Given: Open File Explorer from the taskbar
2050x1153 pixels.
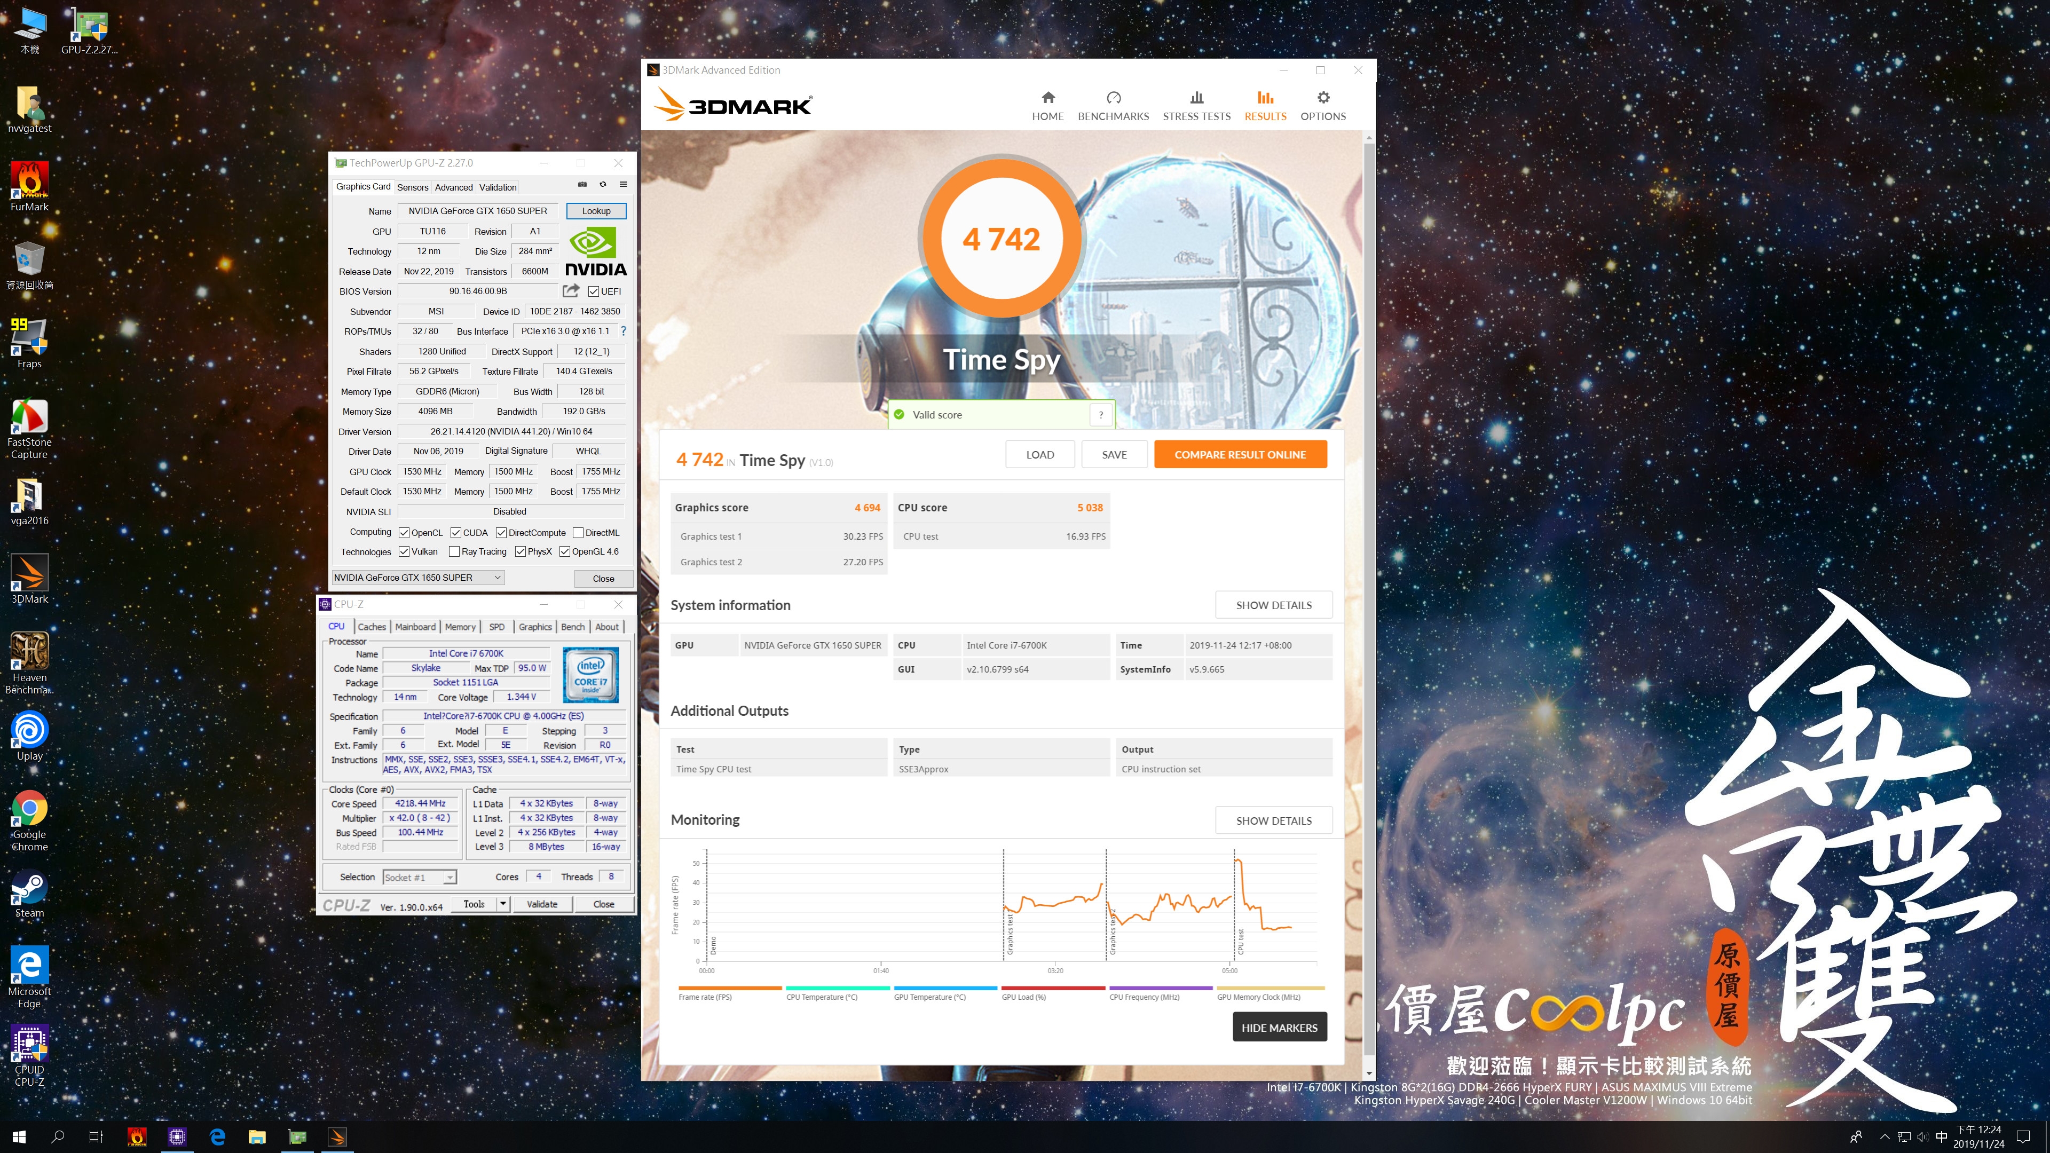Looking at the screenshot, I should pyautogui.click(x=257, y=1137).
